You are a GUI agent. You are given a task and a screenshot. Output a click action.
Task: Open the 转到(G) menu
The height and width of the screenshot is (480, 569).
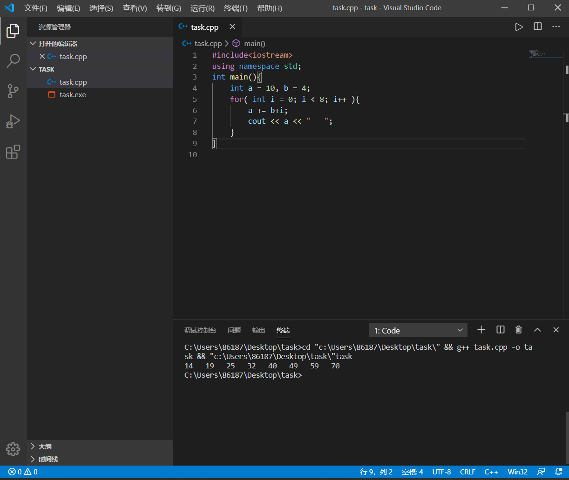point(169,8)
